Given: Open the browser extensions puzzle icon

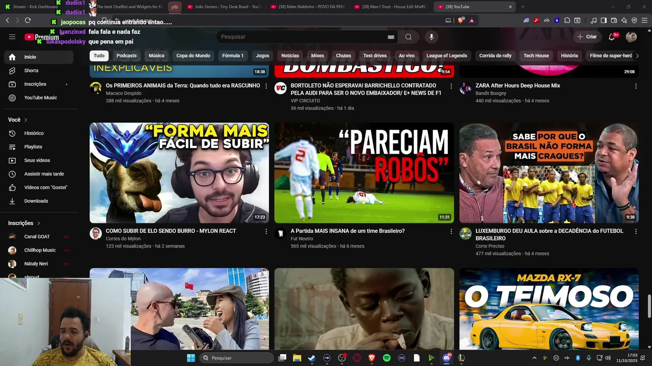Looking at the screenshot, I should tap(567, 20).
